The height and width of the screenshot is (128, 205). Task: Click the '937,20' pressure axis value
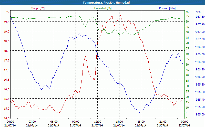(x=200, y=32)
